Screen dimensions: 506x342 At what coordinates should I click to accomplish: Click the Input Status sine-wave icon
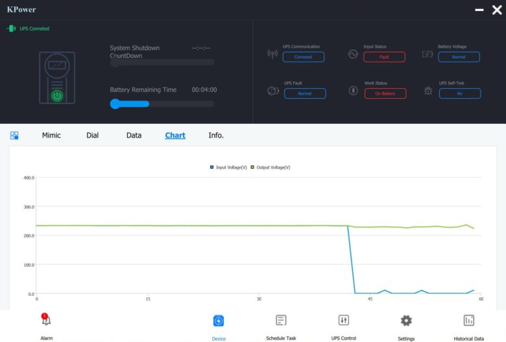[353, 54]
